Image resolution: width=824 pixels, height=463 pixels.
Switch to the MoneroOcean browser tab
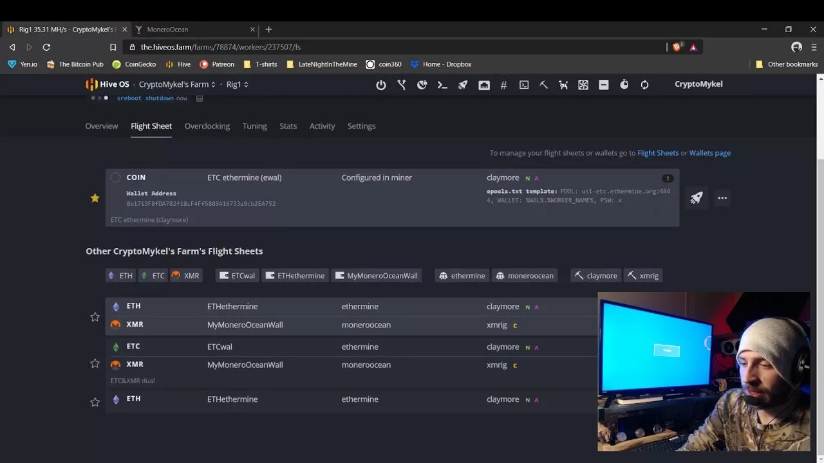tap(196, 30)
